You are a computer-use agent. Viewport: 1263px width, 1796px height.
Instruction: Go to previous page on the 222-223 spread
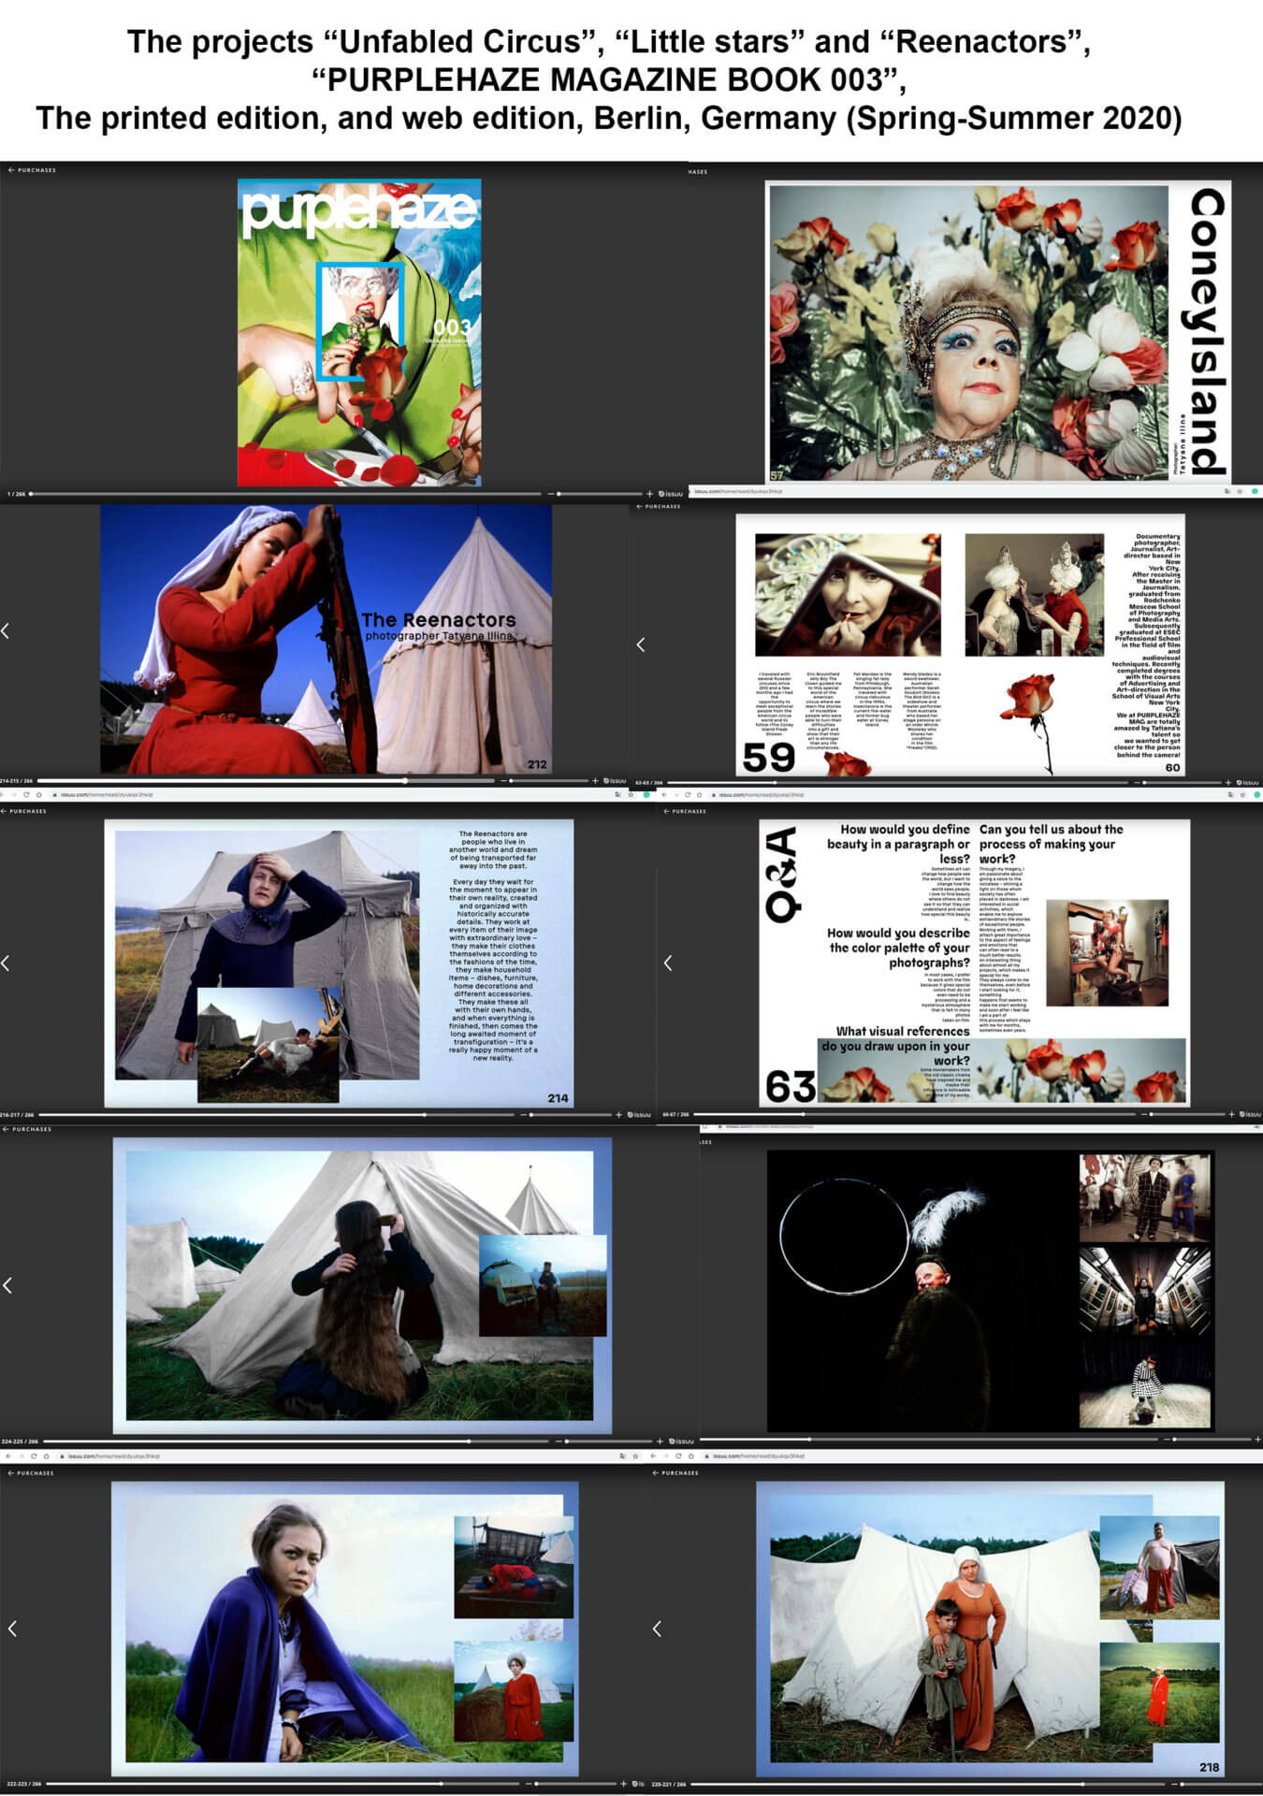pyautogui.click(x=12, y=1629)
